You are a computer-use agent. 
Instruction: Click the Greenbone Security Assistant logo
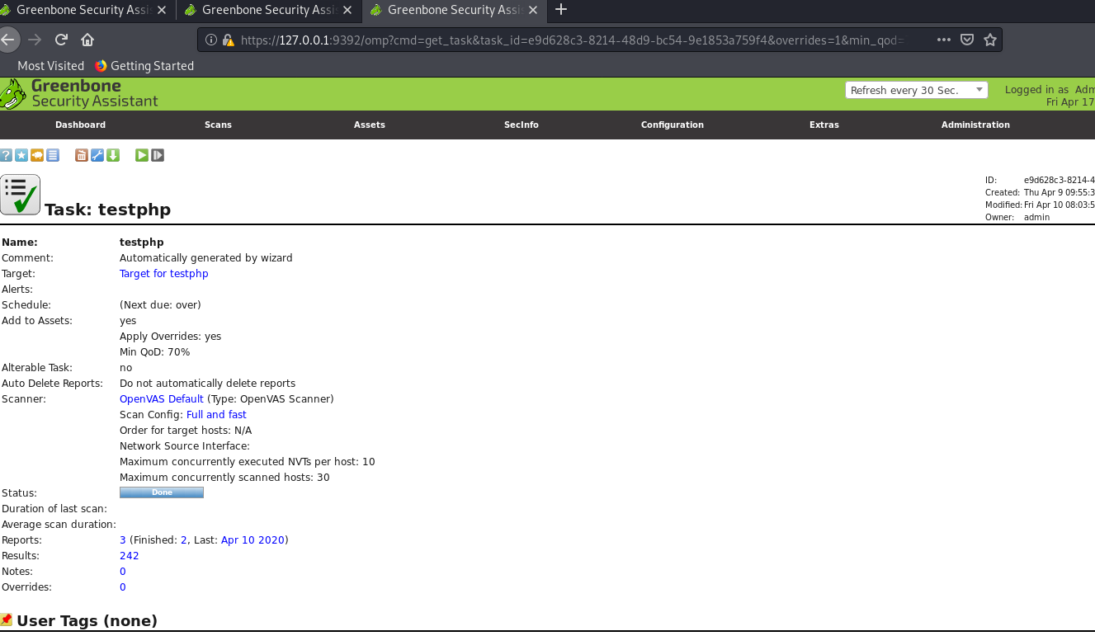[79, 93]
